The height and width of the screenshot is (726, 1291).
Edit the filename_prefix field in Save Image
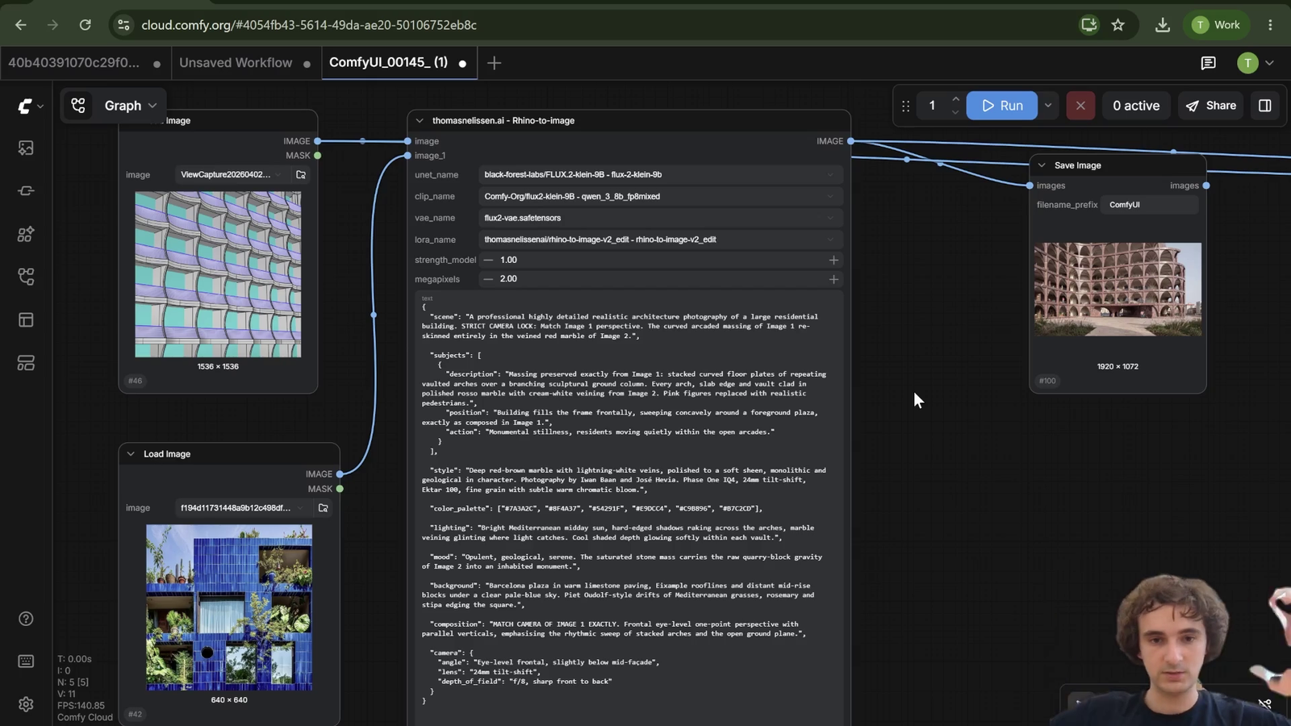pyautogui.click(x=1151, y=205)
